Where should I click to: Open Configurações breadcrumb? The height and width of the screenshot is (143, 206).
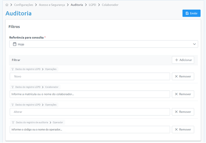(x=24, y=5)
